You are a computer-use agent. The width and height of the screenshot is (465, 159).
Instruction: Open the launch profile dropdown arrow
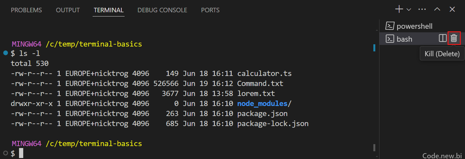point(409,10)
